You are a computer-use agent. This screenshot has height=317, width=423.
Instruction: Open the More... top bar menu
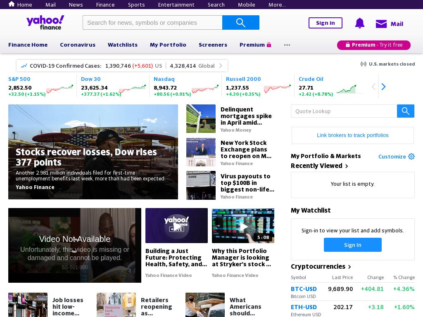click(x=277, y=5)
